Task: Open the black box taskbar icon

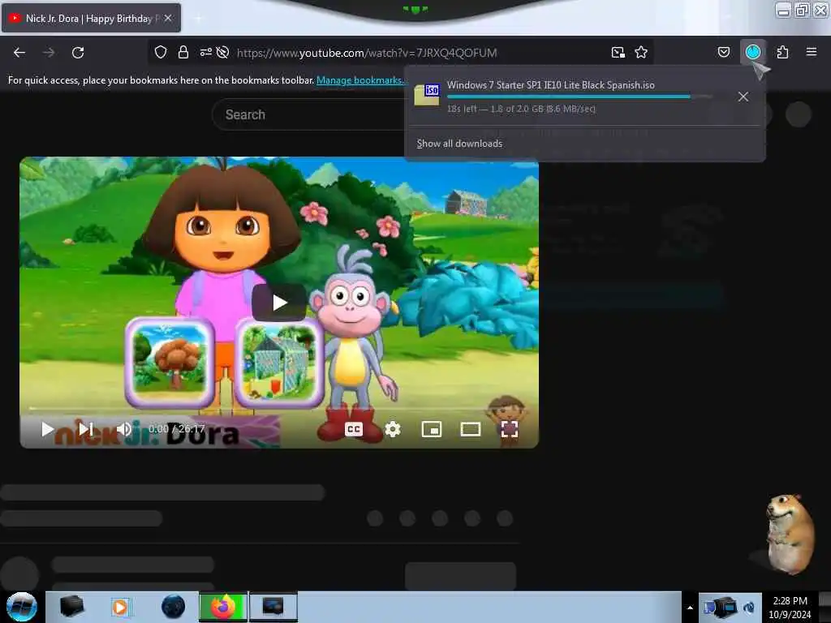Action: (72, 607)
